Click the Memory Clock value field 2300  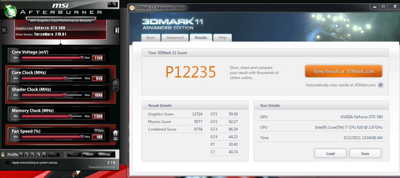coord(98,116)
